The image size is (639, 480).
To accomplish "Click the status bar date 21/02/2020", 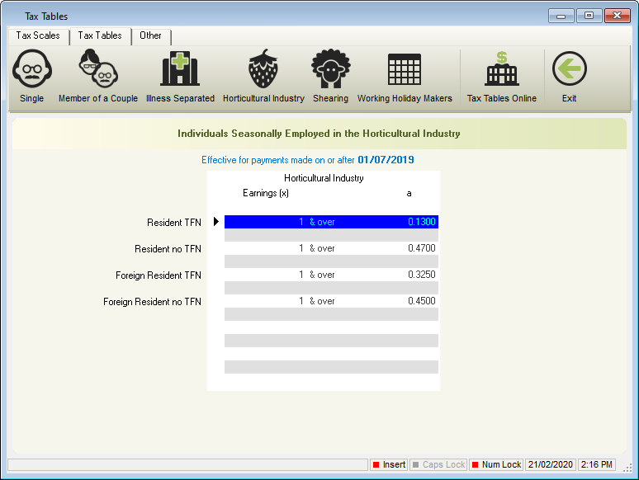I will click(550, 464).
